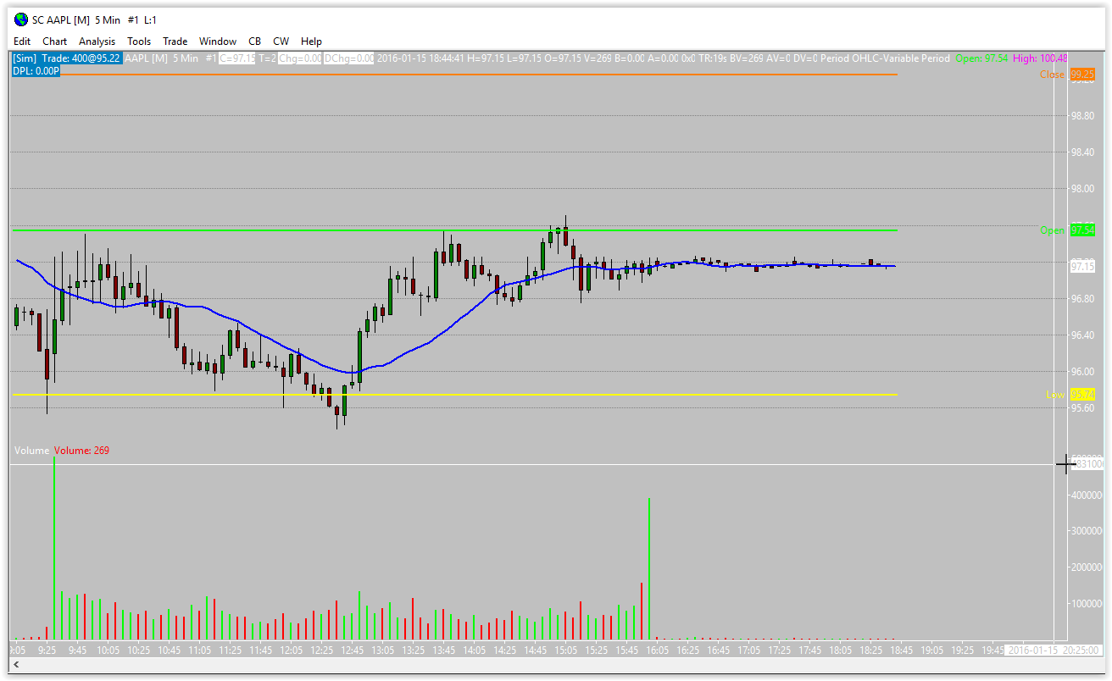Screen dimensions: 1112x681
Task: Click the 'DPL: 0.00P' label
Action: [x=36, y=71]
